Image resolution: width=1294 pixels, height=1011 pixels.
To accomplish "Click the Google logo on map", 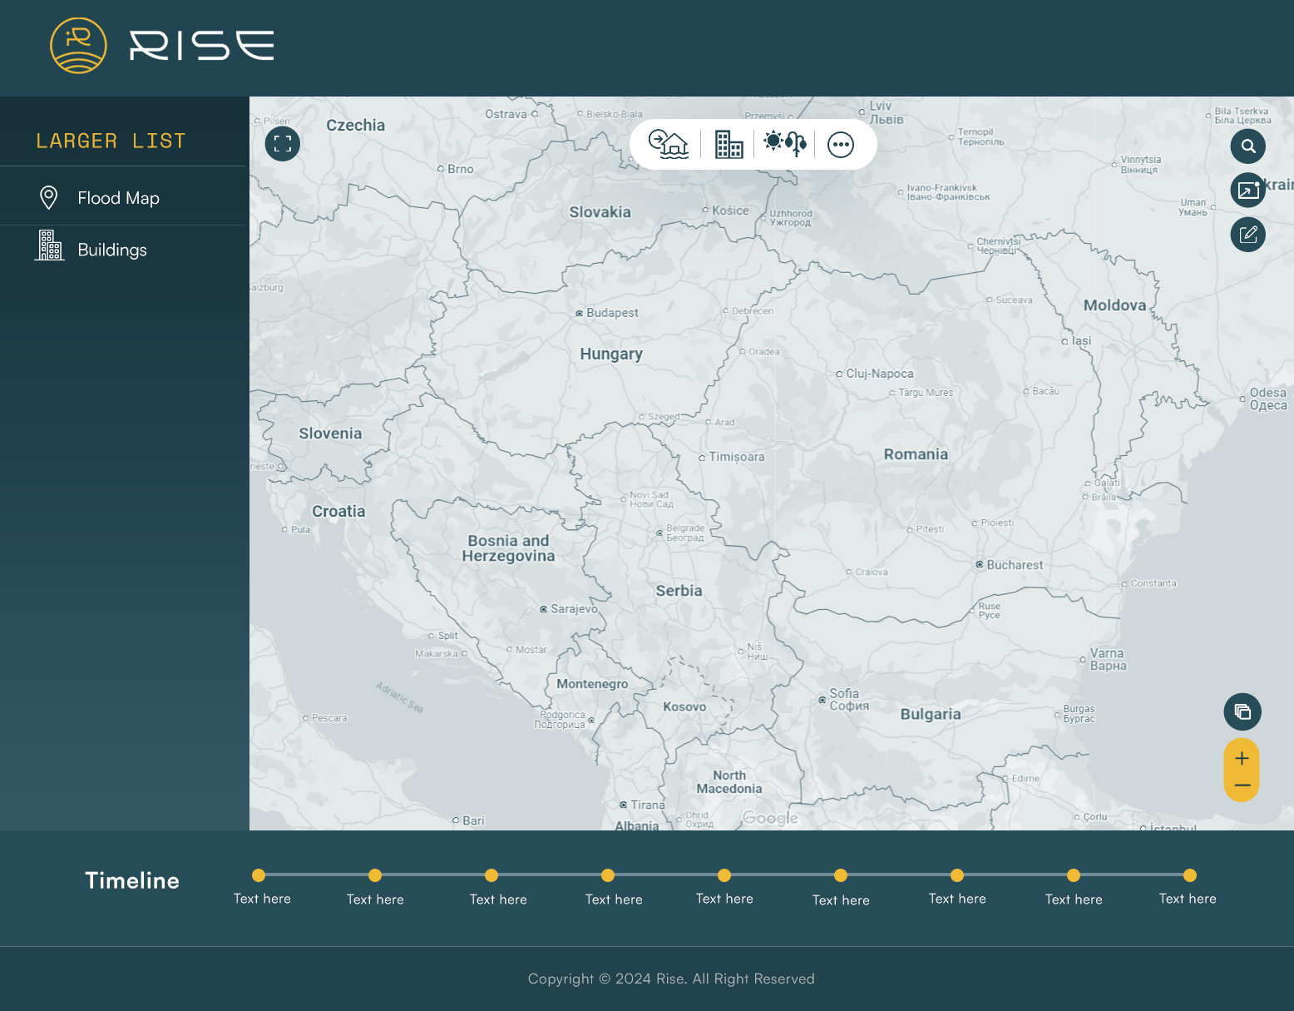I will (x=770, y=818).
